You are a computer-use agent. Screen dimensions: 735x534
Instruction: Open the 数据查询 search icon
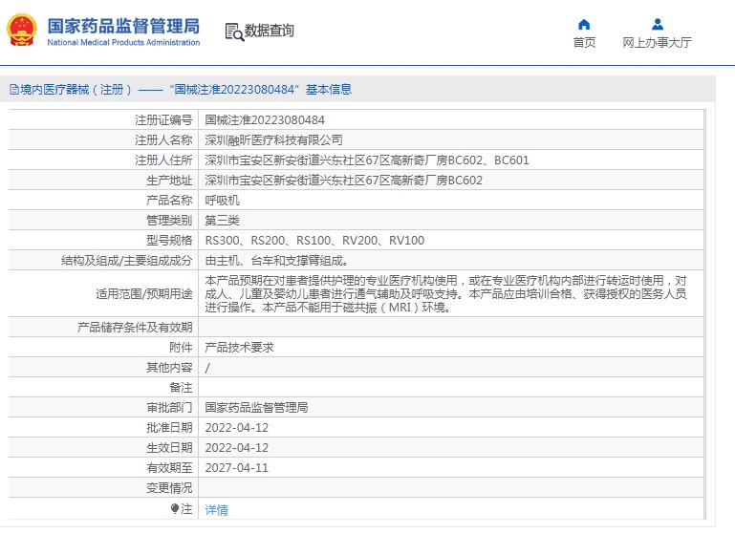(x=234, y=32)
